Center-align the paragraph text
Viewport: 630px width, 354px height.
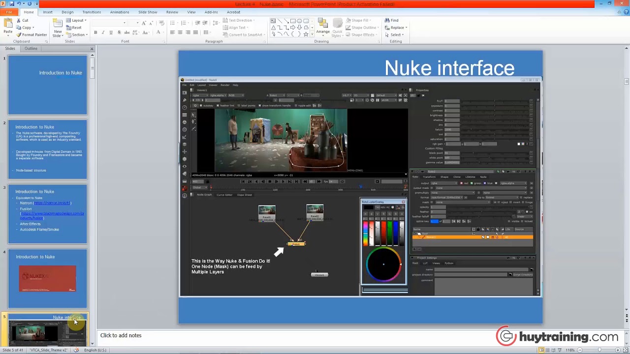point(180,32)
